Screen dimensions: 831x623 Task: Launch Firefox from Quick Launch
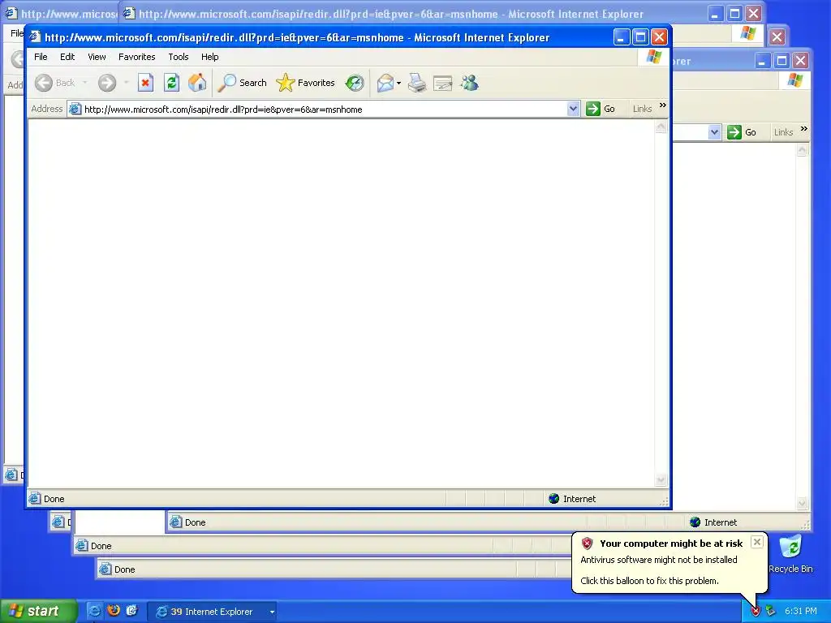[x=114, y=612]
